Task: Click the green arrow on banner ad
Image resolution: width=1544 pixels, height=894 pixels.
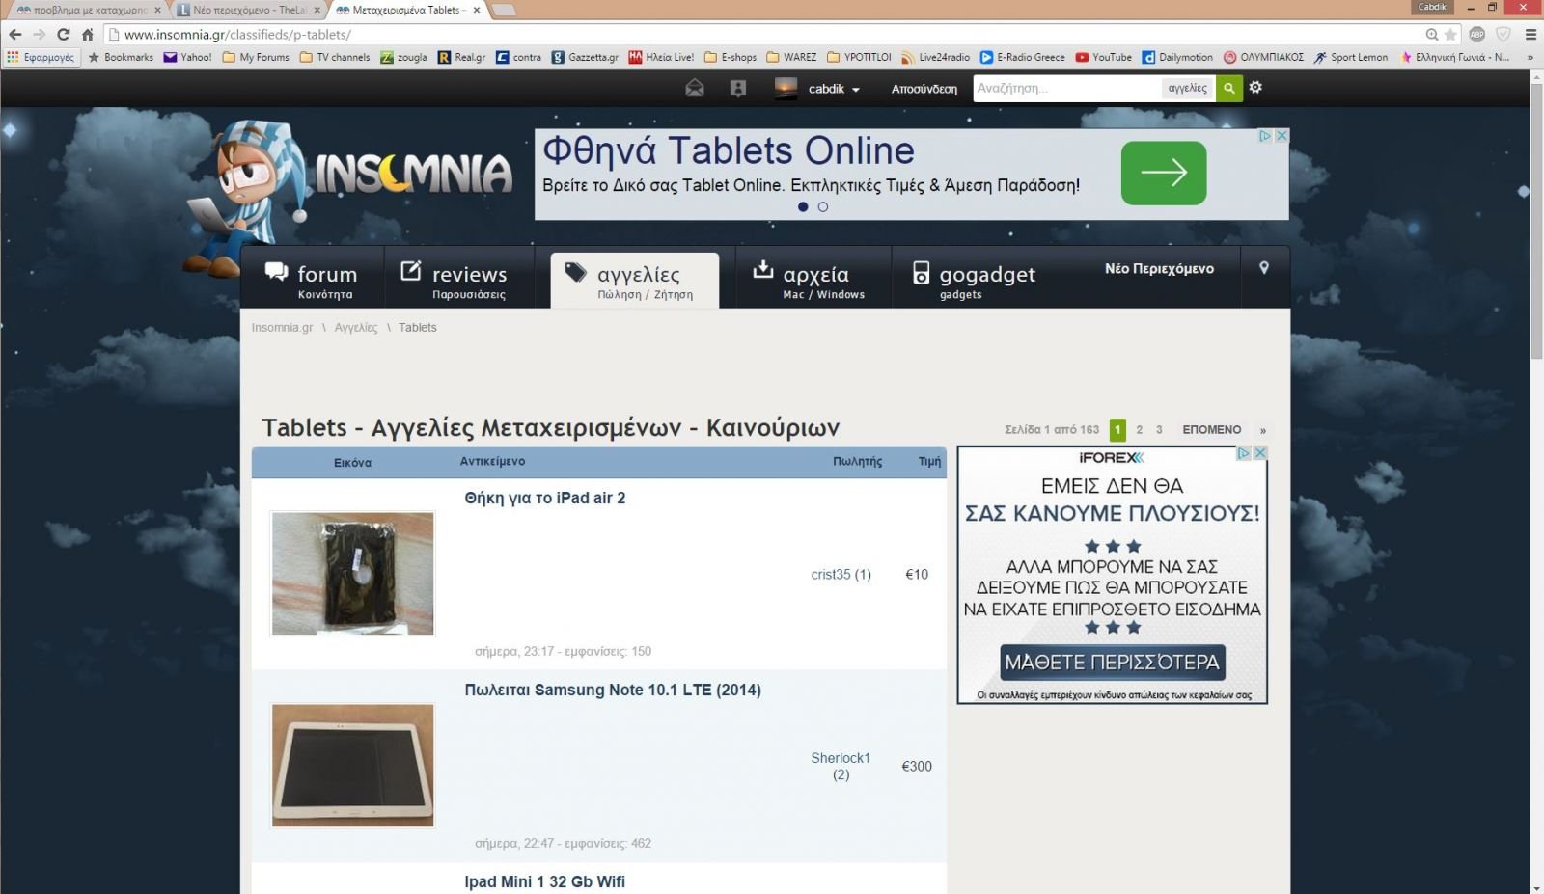Action: (1164, 173)
